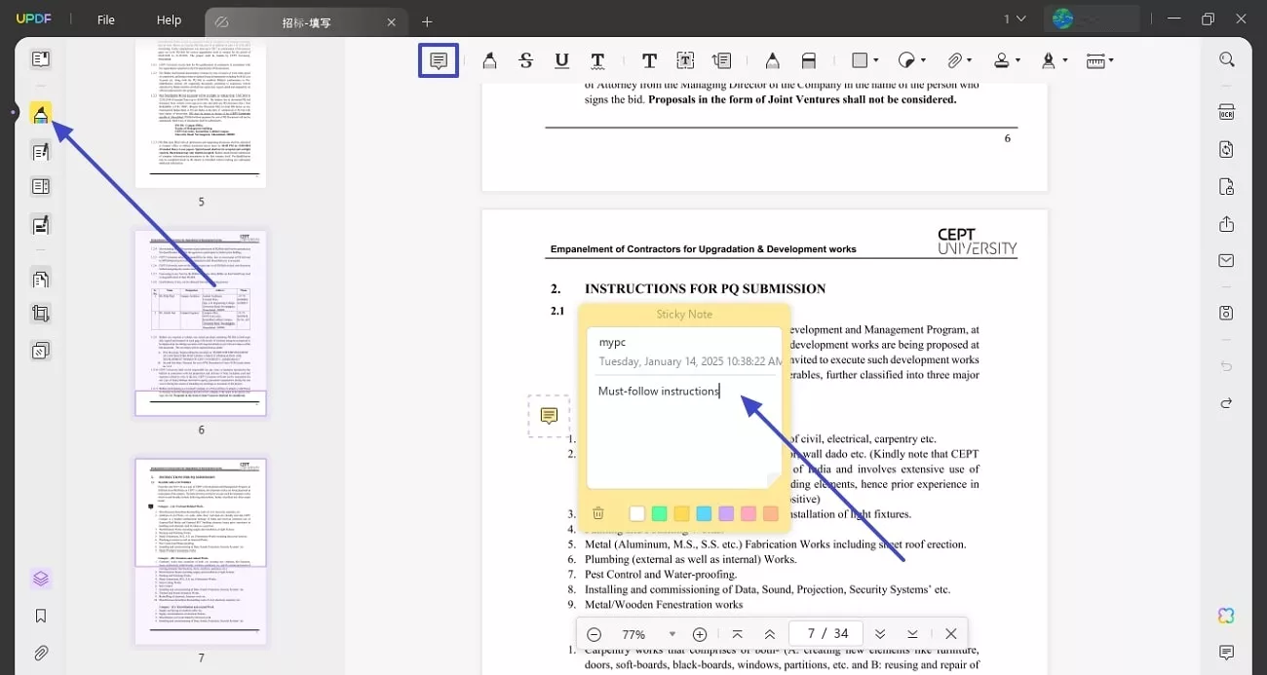Open Edit PDF mode in sidebar

[40, 151]
